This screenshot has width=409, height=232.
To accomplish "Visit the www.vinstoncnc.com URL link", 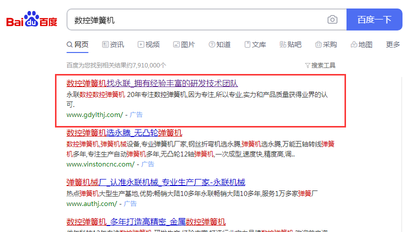I will click(100, 164).
